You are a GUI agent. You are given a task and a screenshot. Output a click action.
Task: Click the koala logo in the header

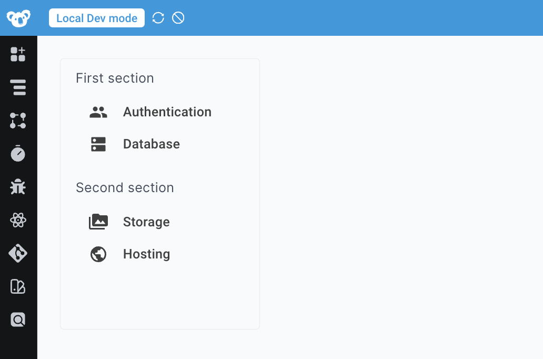(x=18, y=17)
